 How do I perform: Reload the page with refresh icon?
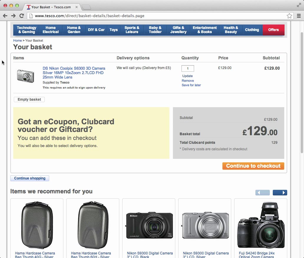point(22,16)
